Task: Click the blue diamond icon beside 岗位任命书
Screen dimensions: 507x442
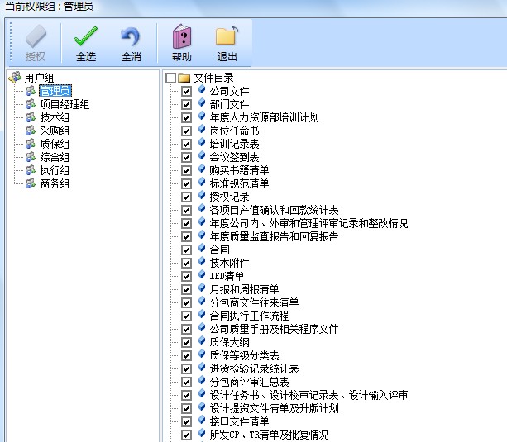Action: coord(202,130)
